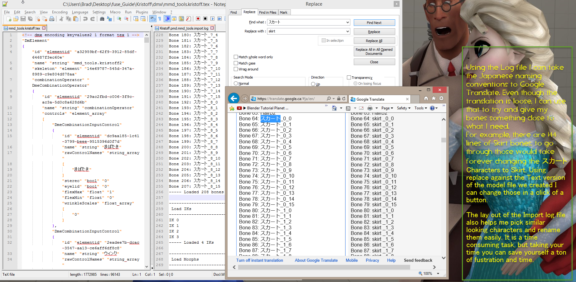
Task: Toggle Show All Characters pilcrow icon
Action: click(160, 19)
